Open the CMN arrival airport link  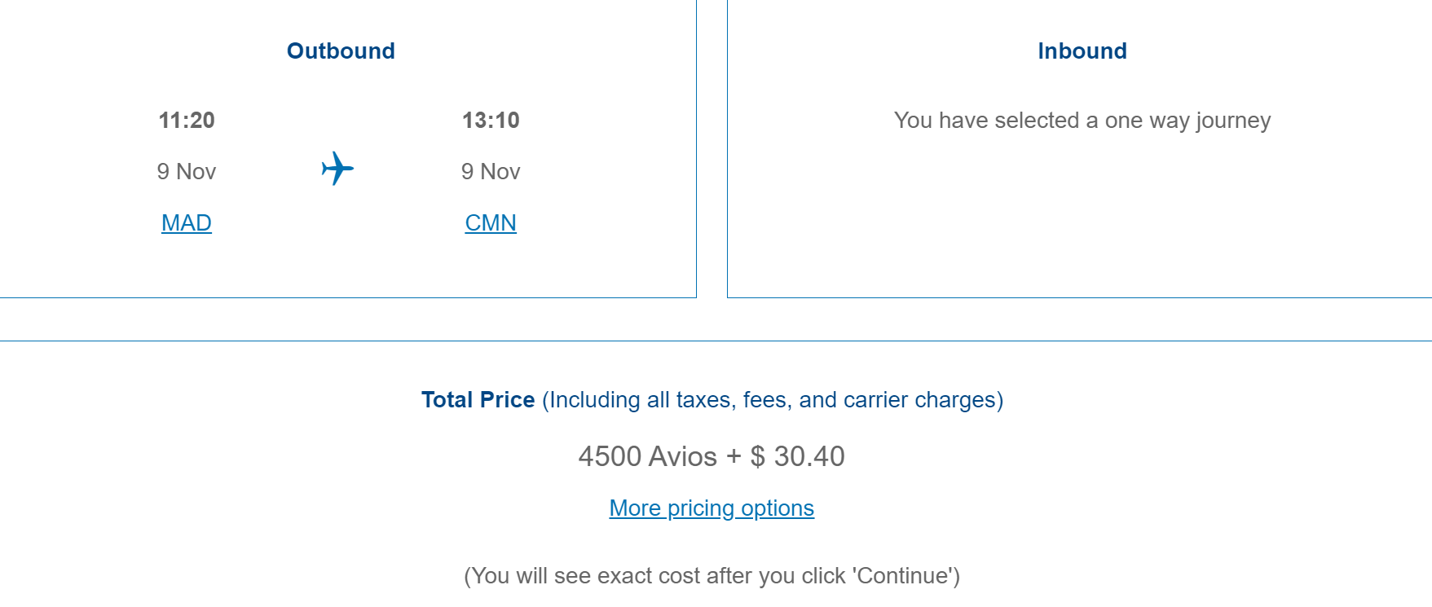tap(491, 222)
